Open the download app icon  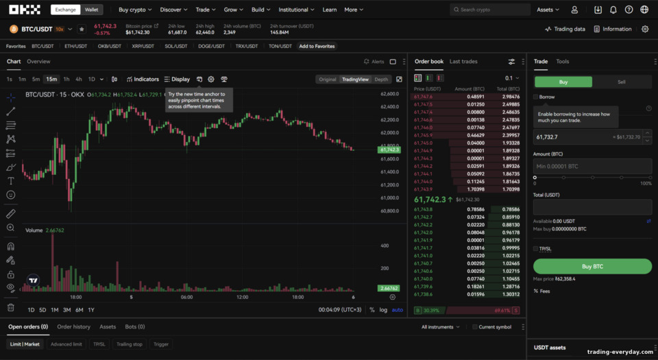click(x=598, y=10)
